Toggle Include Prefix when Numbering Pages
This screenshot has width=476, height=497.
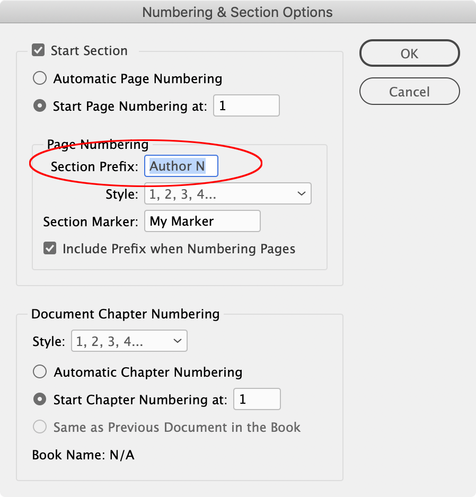tap(50, 248)
